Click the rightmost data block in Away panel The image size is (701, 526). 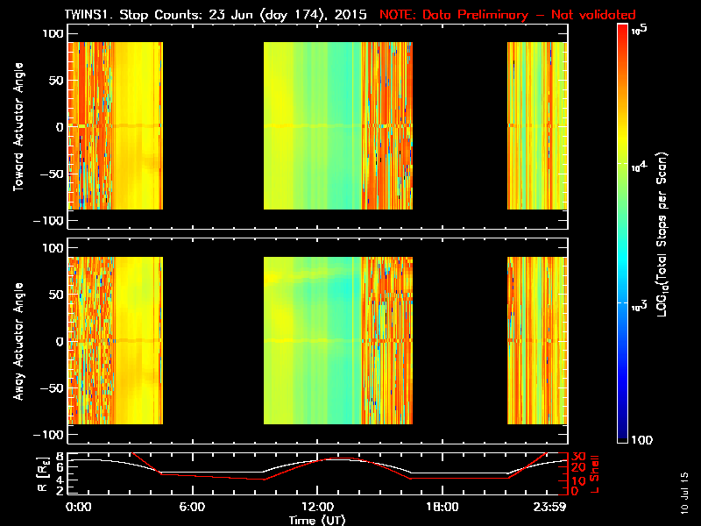[x=537, y=342]
